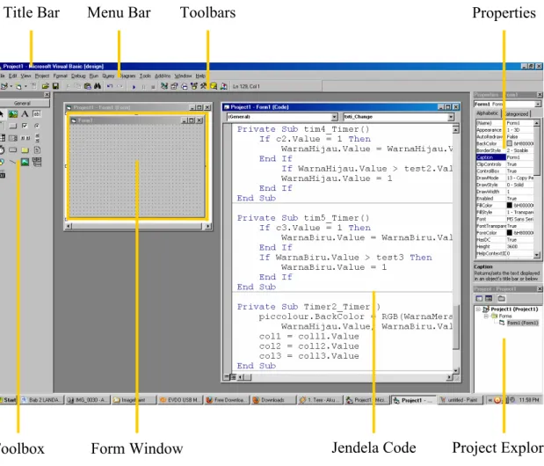Open the Project menu
This screenshot has width=544, height=466.
42,76
